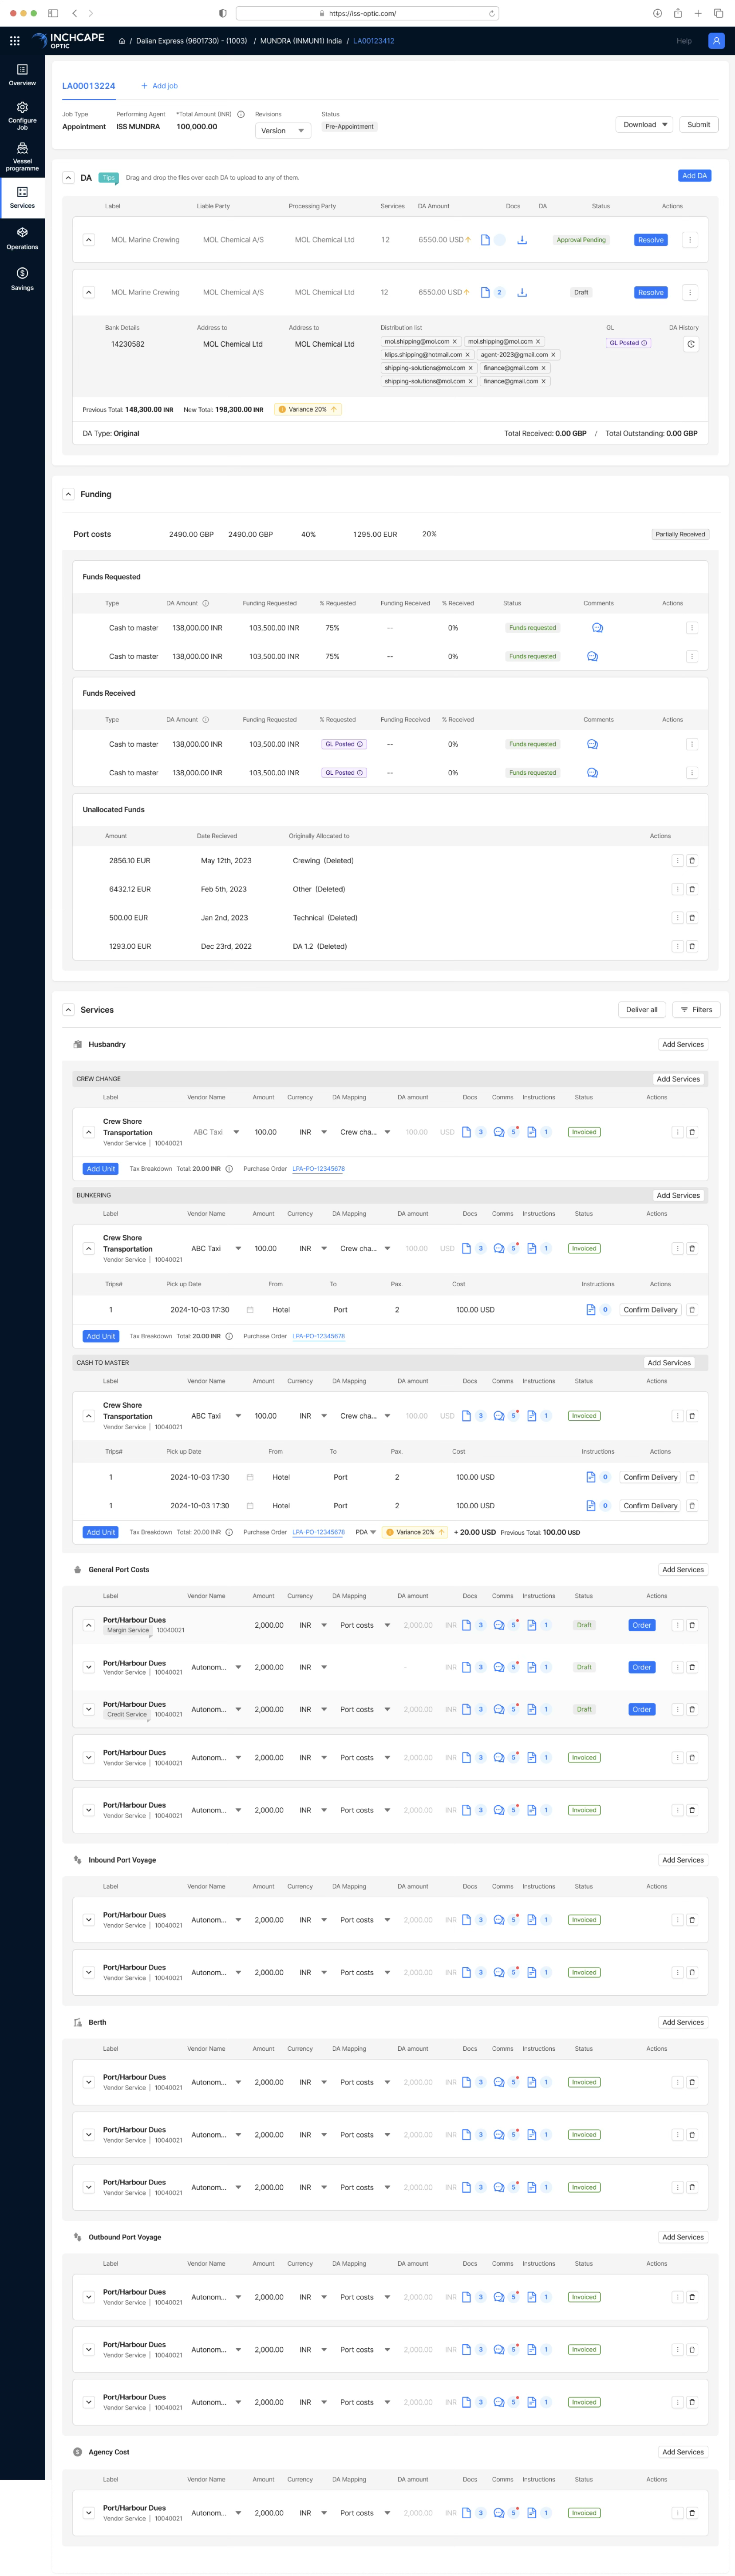The image size is (735, 2576).
Task: Open the Bunkering trip pick-up date calendar
Action: coord(250,1310)
